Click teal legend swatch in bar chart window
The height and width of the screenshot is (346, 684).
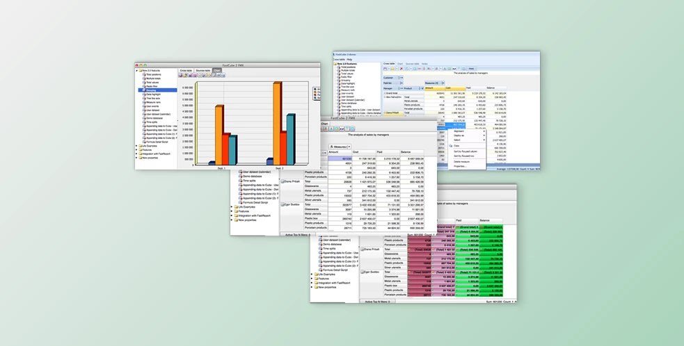(315, 98)
